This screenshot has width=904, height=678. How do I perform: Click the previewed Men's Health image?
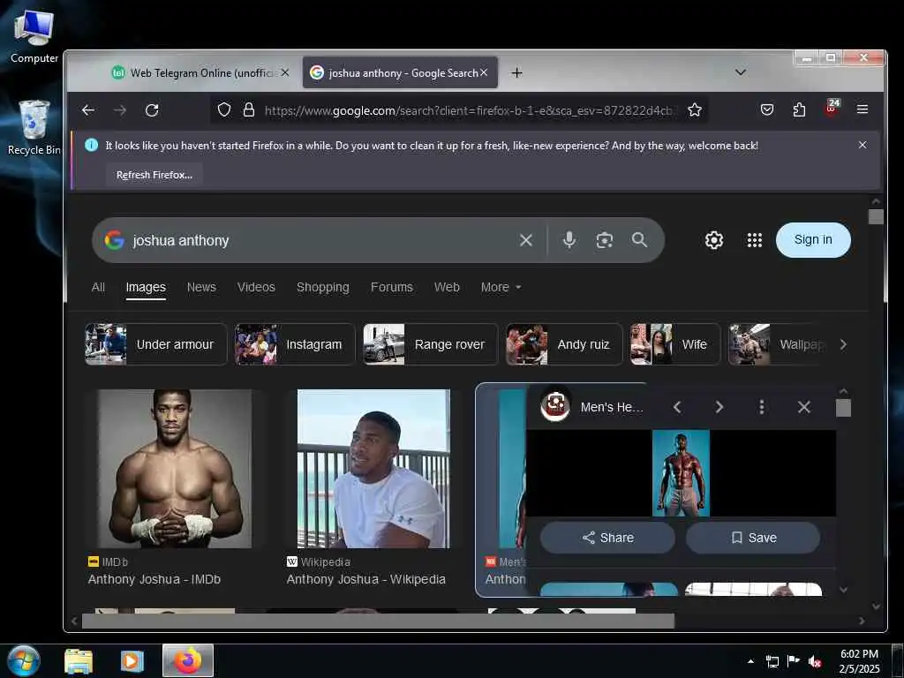click(x=681, y=473)
